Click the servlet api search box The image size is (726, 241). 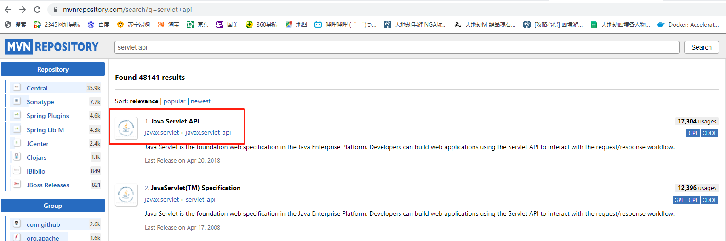coord(397,47)
